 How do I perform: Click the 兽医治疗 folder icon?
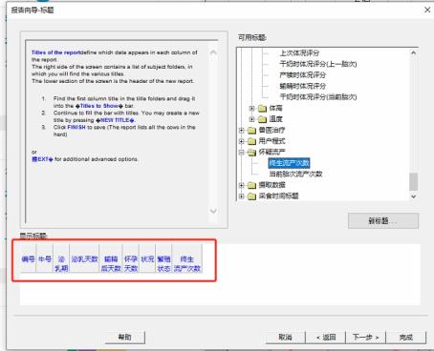click(251, 131)
